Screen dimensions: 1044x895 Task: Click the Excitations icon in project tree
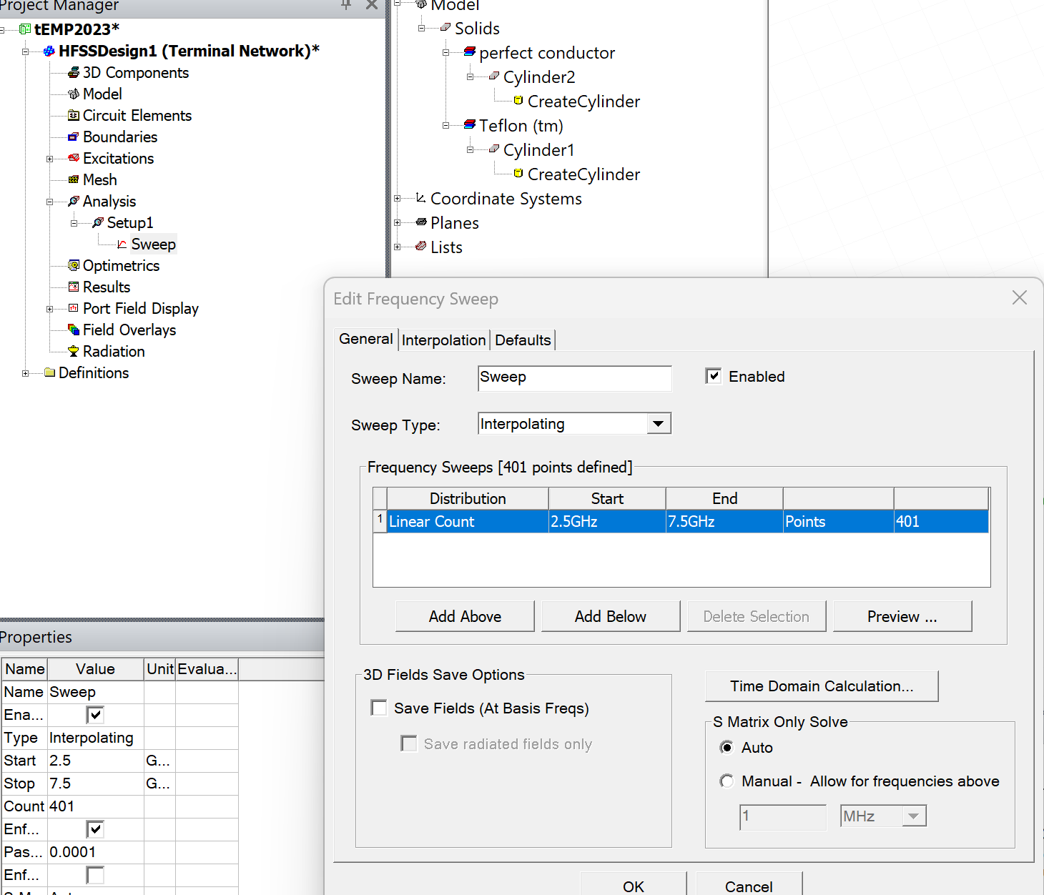coord(74,158)
